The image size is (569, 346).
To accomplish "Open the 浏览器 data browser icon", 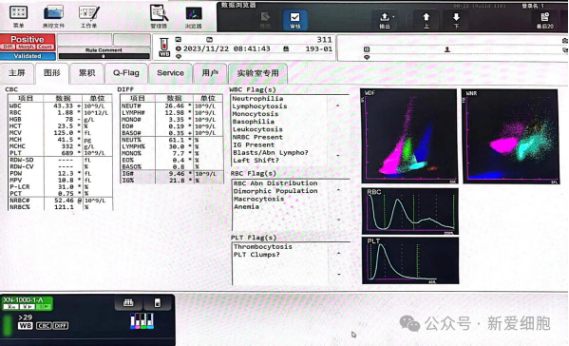I will click(x=194, y=17).
